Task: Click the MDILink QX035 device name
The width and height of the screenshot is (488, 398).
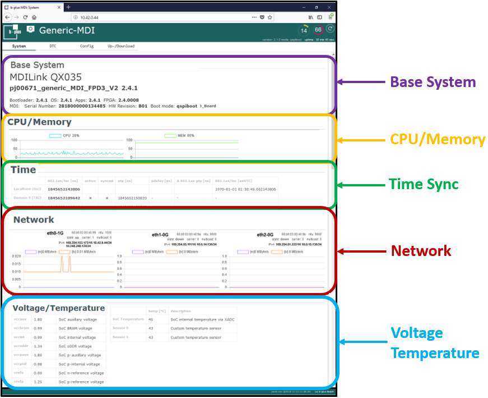Action: pos(45,77)
